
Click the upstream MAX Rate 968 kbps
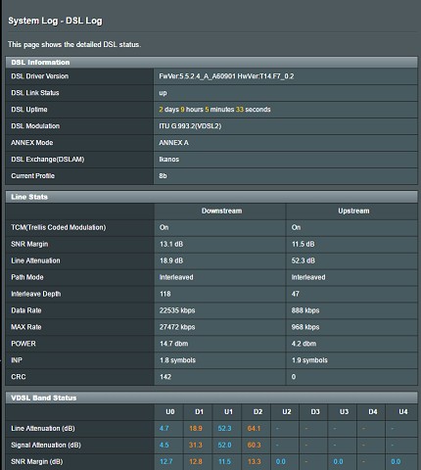tap(305, 327)
